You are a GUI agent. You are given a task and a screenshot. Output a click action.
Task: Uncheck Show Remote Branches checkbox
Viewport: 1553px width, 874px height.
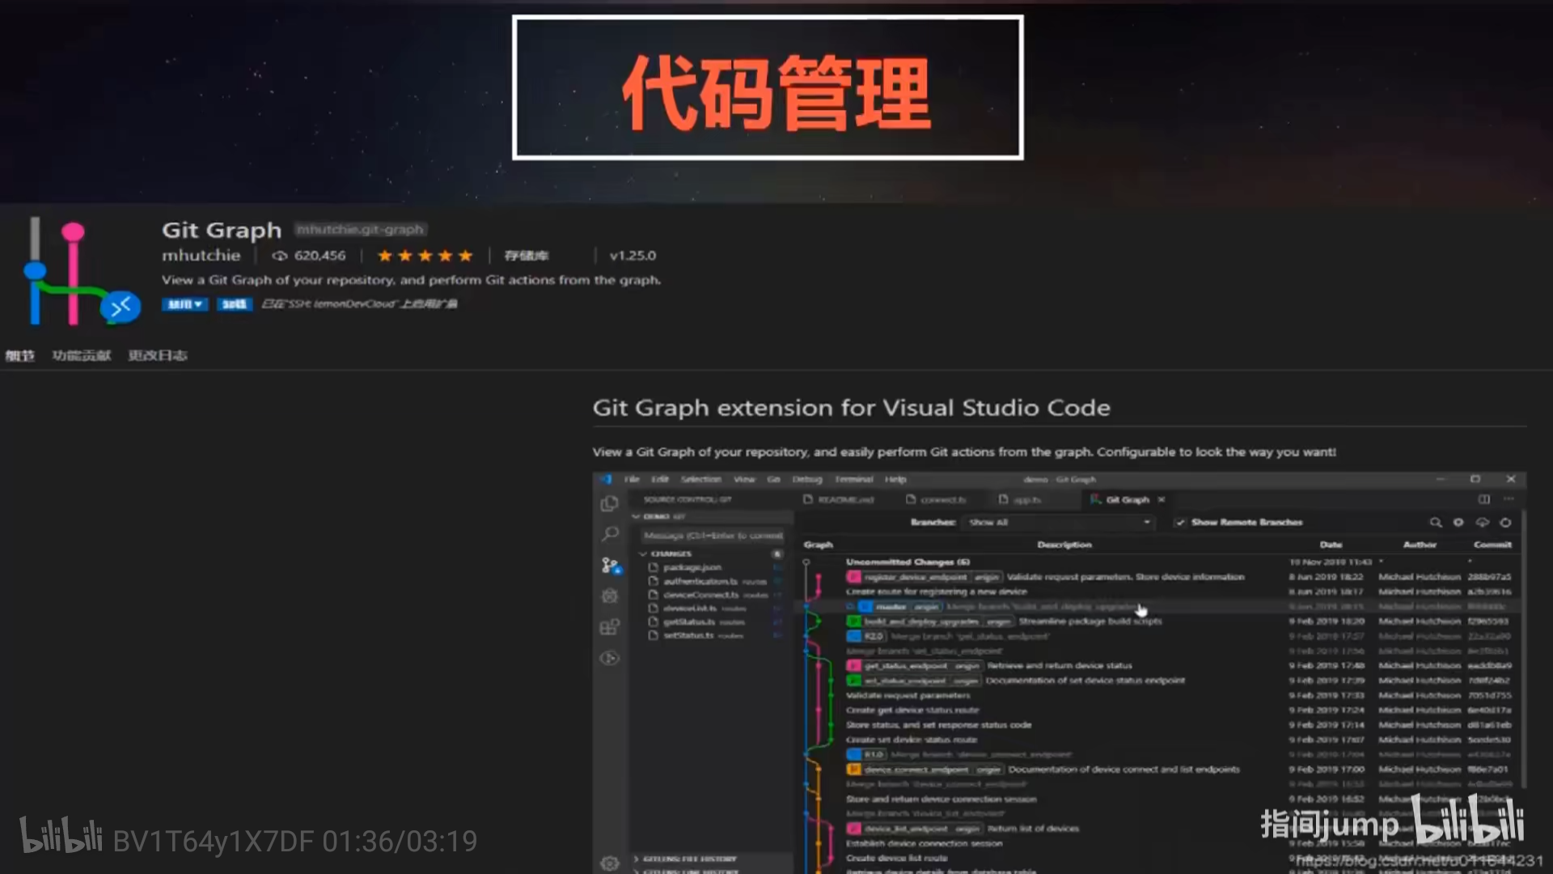[x=1180, y=523]
